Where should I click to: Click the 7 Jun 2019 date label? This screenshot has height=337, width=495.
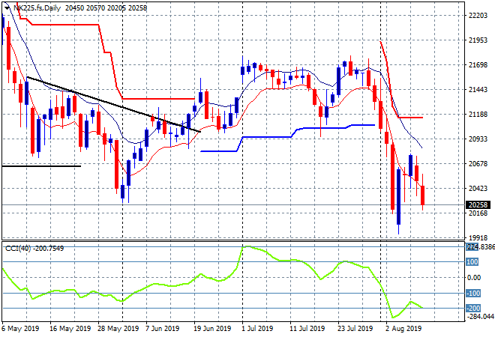162,329
